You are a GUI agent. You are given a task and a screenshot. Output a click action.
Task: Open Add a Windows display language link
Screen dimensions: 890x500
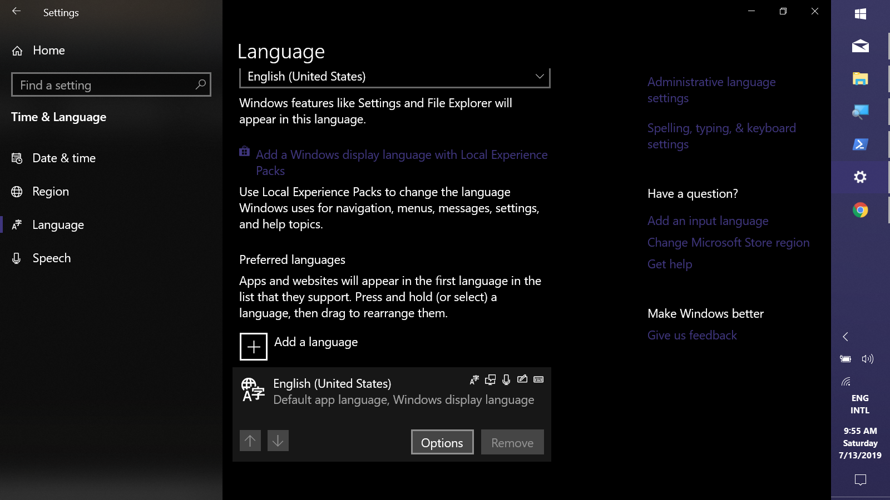tap(402, 163)
